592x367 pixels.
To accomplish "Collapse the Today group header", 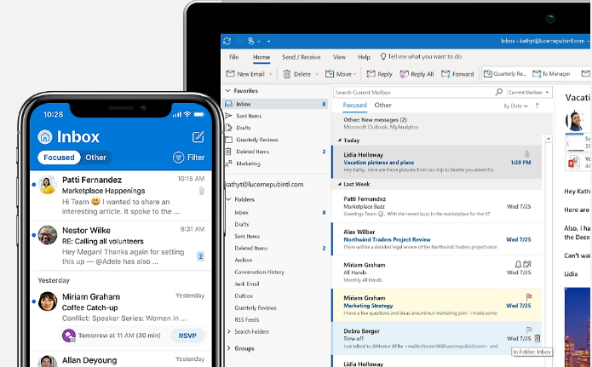I will pyautogui.click(x=339, y=140).
